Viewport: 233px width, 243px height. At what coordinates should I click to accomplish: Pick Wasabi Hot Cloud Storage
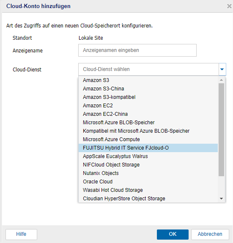coord(148,190)
